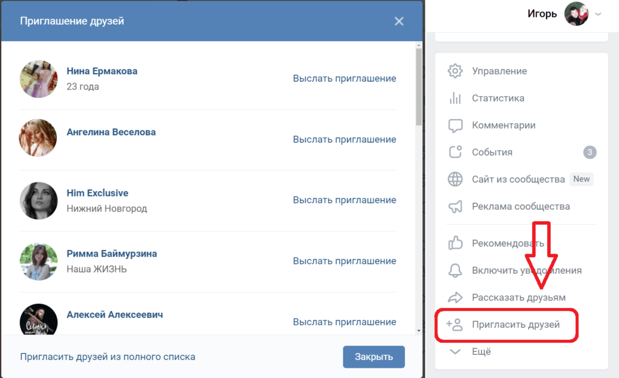Click Ангелина Веселова's avatar

coord(38,138)
